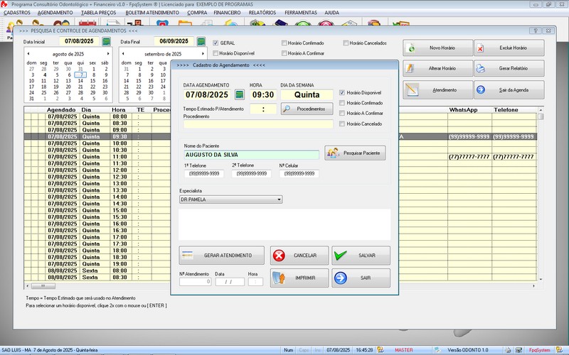The image size is (569, 355).
Task: Uncheck Horário Disponível in the dialog
Action: pos(342,93)
